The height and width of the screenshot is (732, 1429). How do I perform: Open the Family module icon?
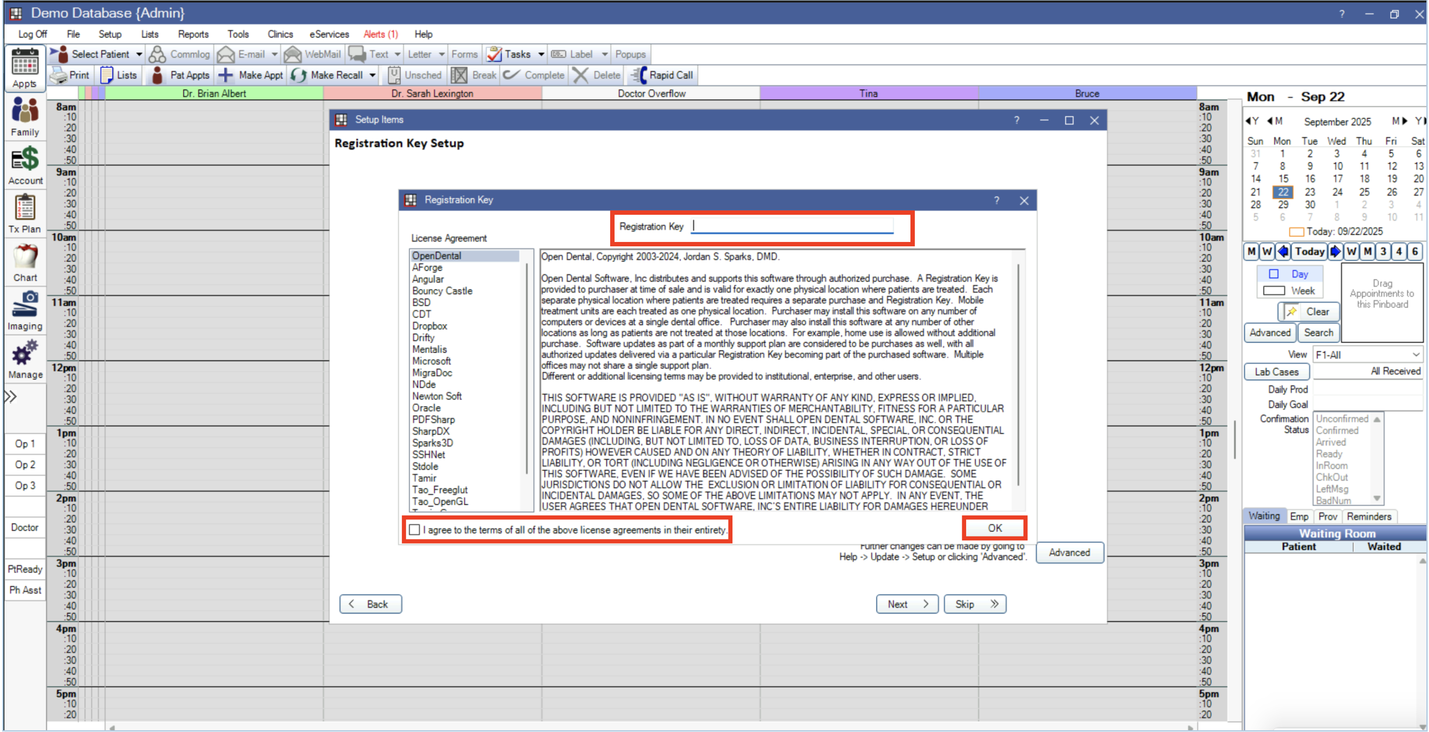pyautogui.click(x=25, y=110)
